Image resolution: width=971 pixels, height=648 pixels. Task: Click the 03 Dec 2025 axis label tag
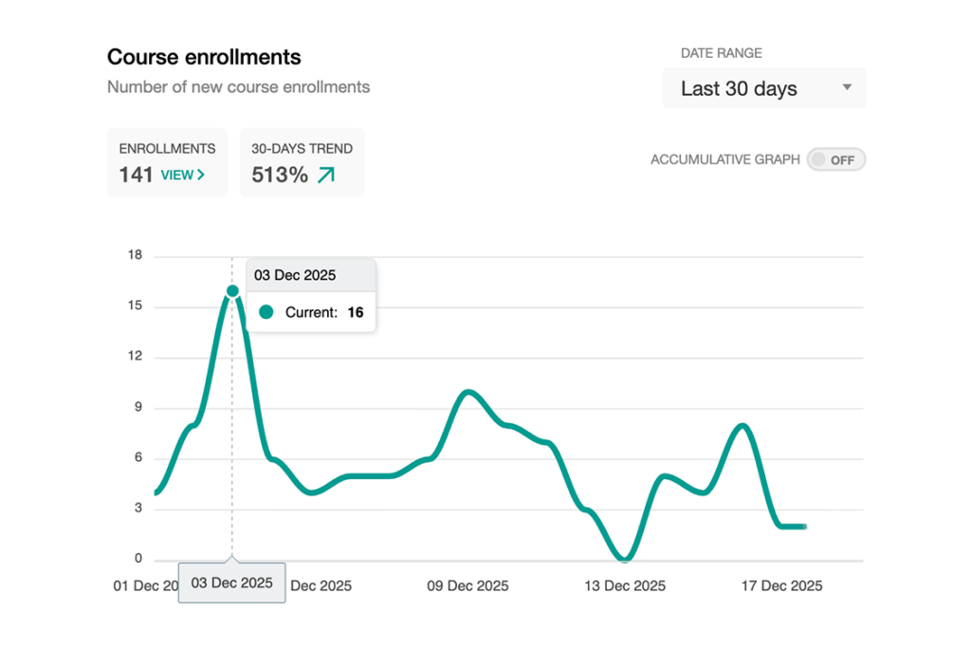pos(231,583)
